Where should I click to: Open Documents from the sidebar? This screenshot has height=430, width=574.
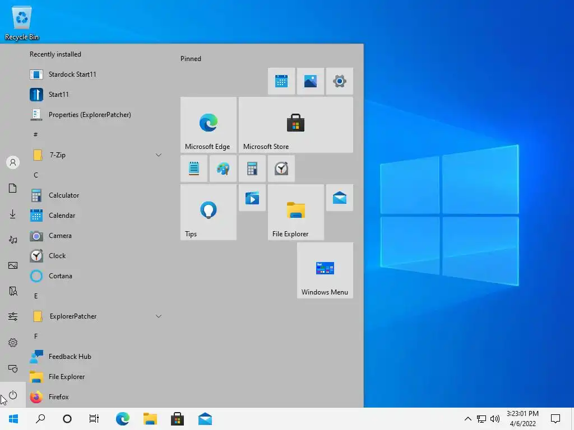(x=13, y=188)
